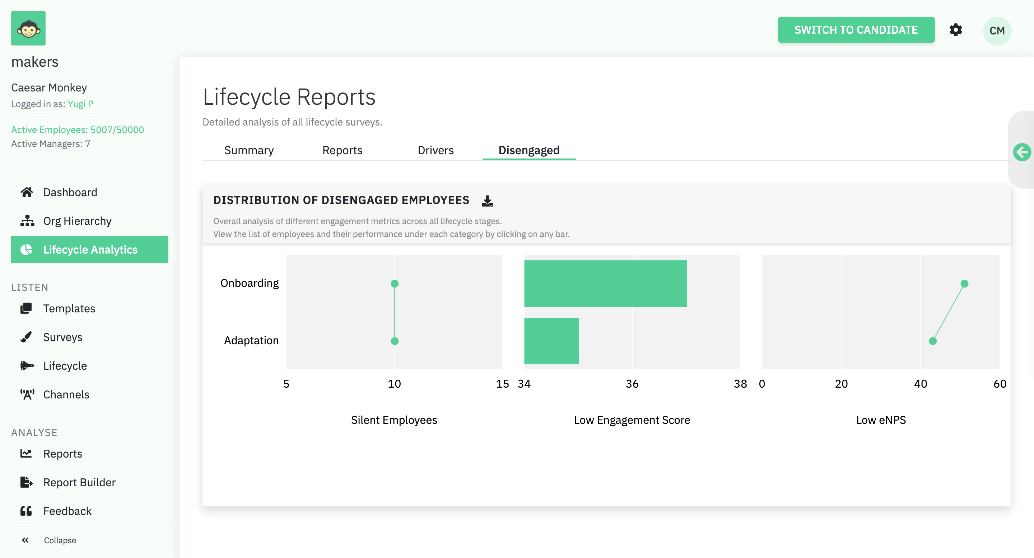Open Org Hierarchy from sidebar
This screenshot has height=558, width=1034.
(x=77, y=221)
